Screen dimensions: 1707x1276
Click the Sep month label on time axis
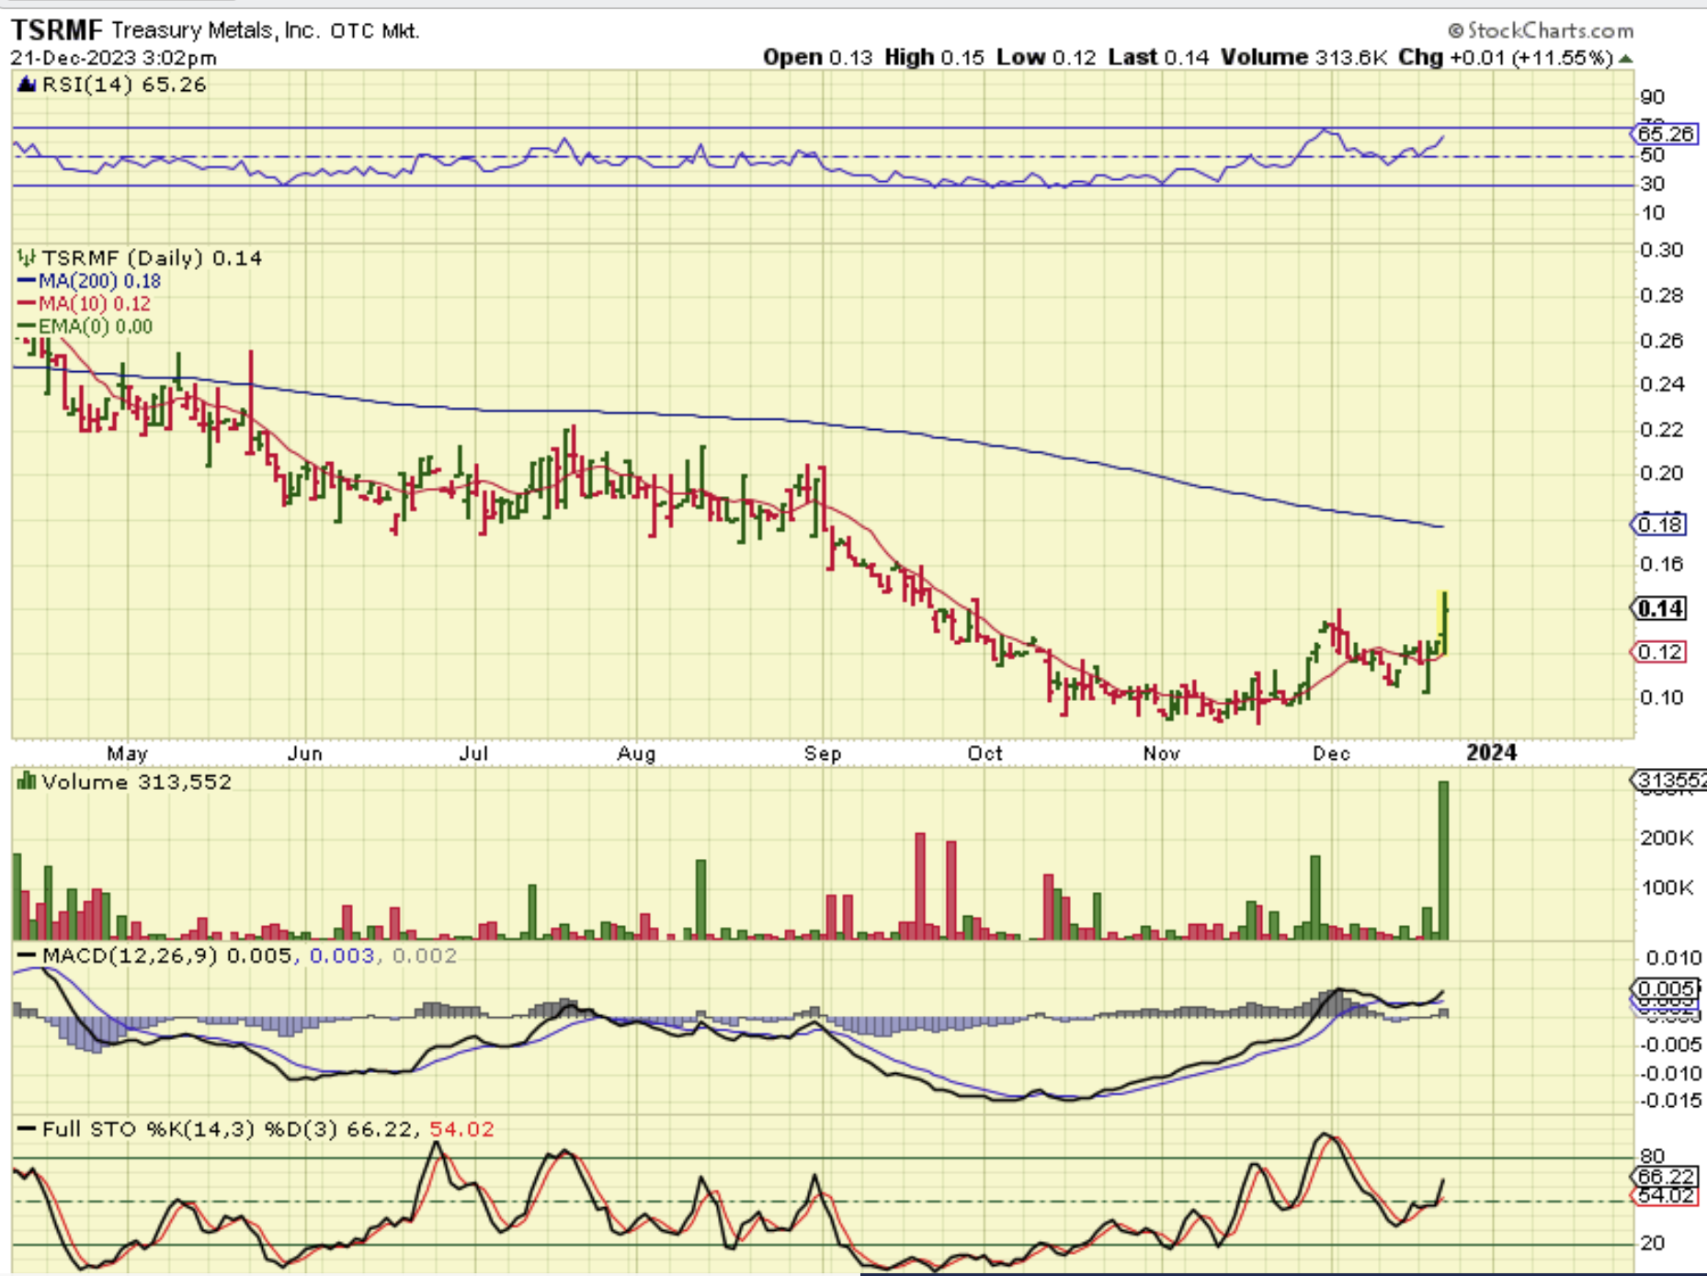point(822,754)
